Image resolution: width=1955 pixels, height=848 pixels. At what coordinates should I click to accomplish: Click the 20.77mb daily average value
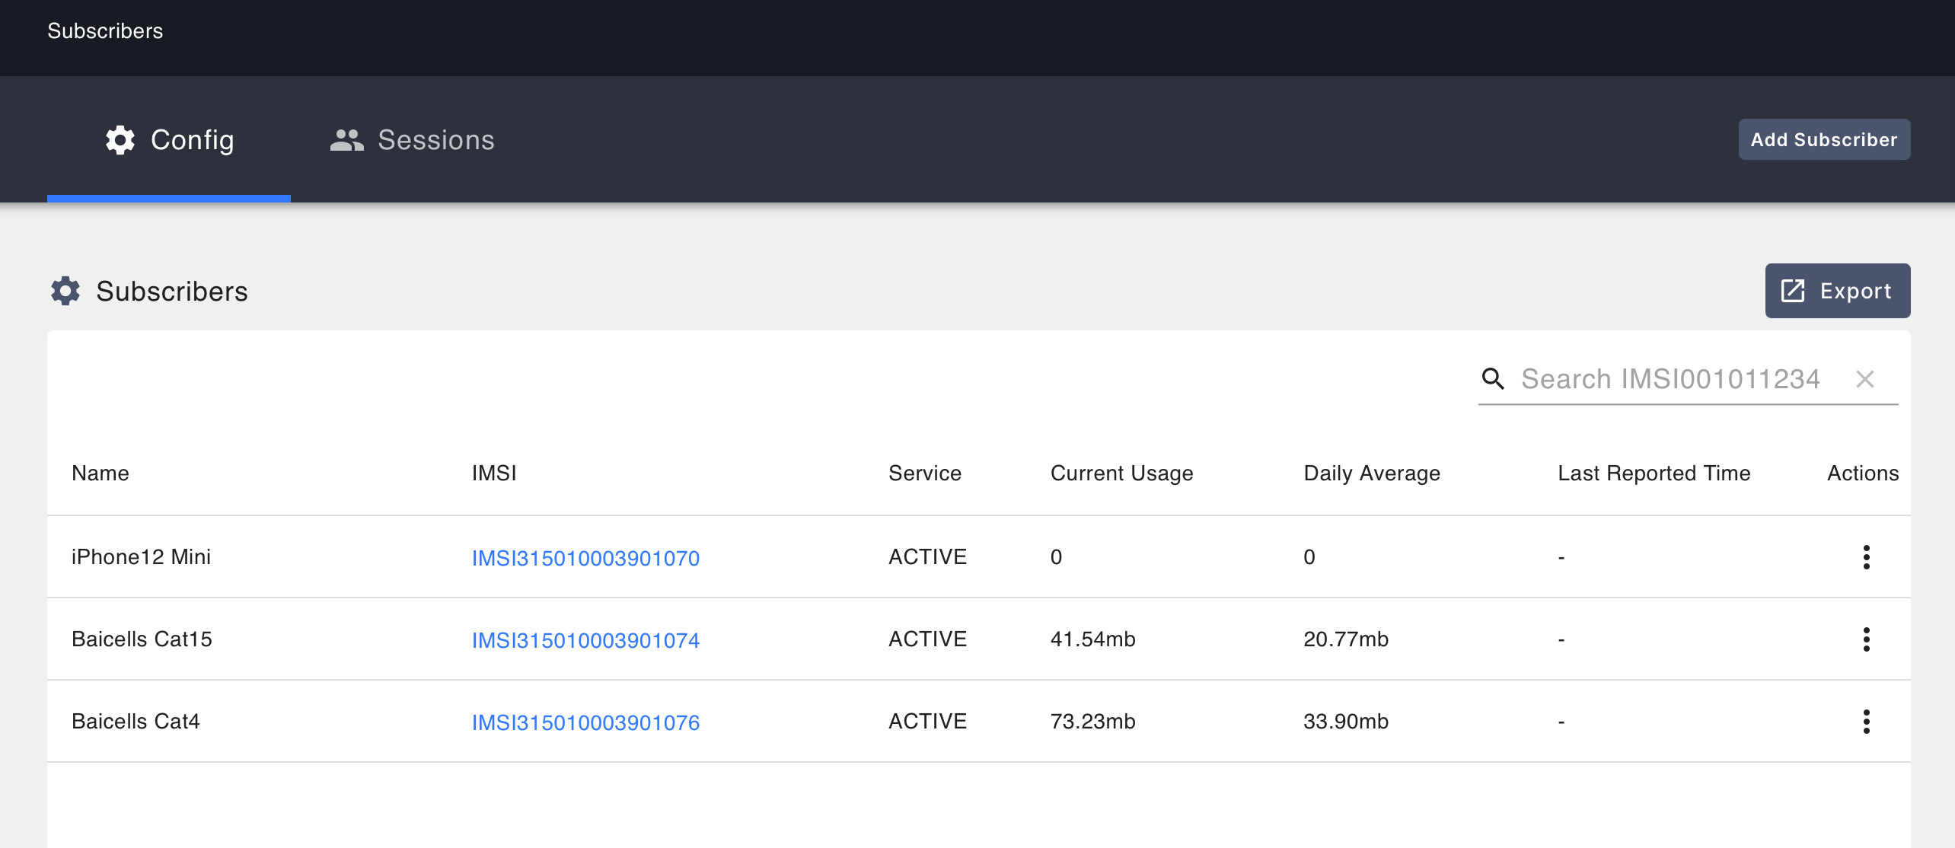point(1346,639)
